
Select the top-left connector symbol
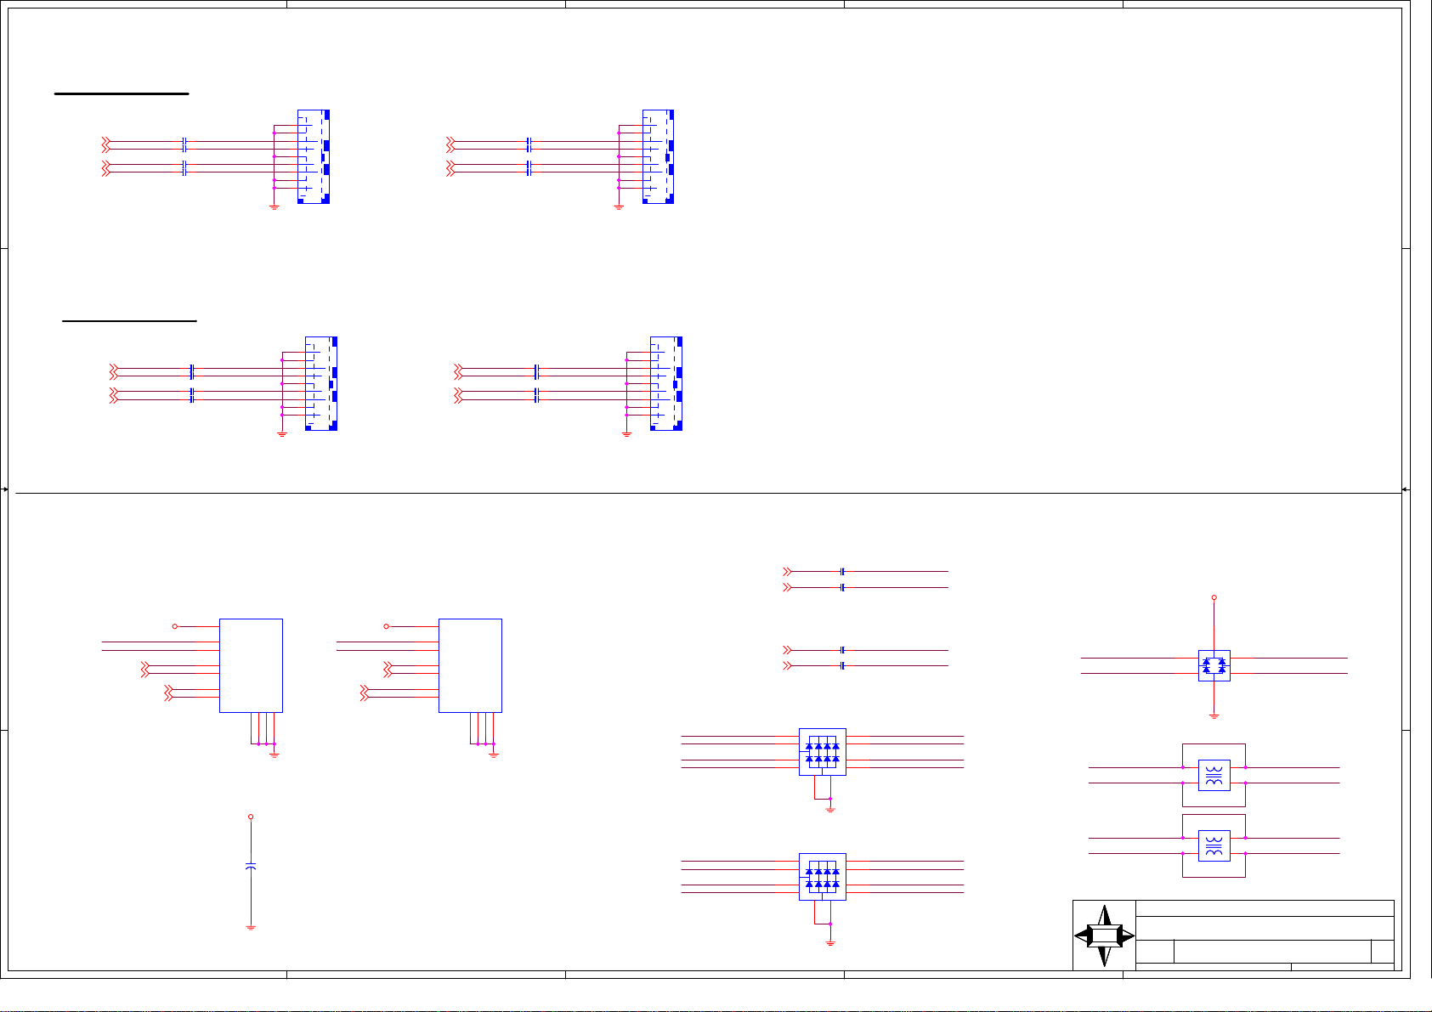pos(314,156)
